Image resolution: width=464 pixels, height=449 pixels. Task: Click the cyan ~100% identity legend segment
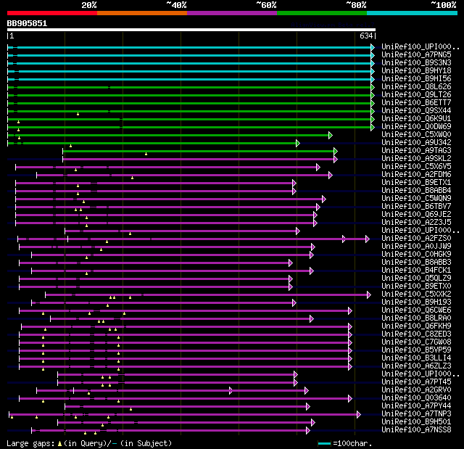412,13
